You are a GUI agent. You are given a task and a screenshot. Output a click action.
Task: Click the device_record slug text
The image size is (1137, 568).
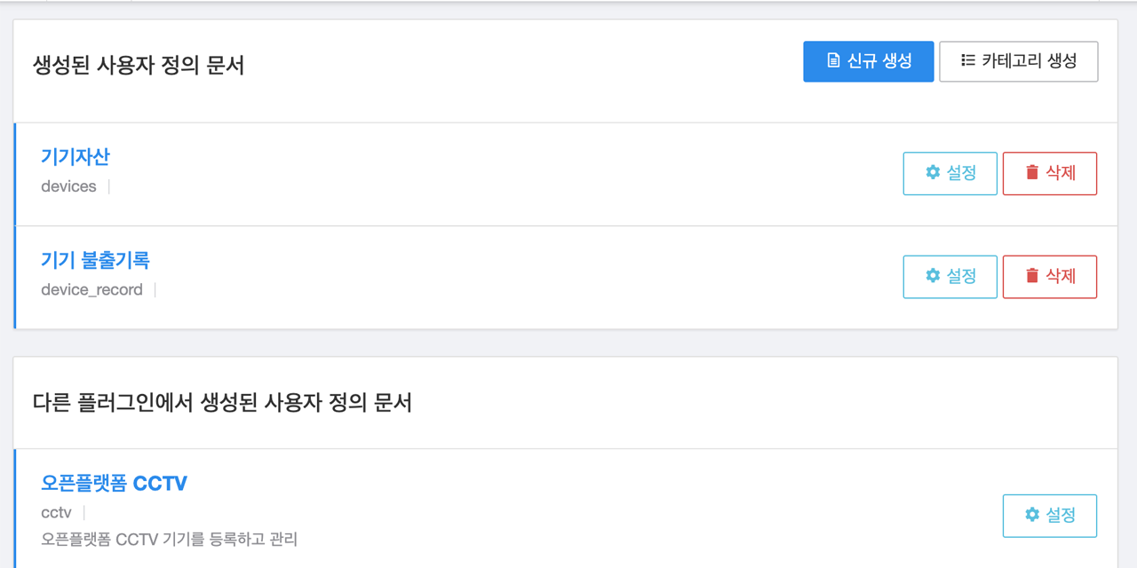91,290
